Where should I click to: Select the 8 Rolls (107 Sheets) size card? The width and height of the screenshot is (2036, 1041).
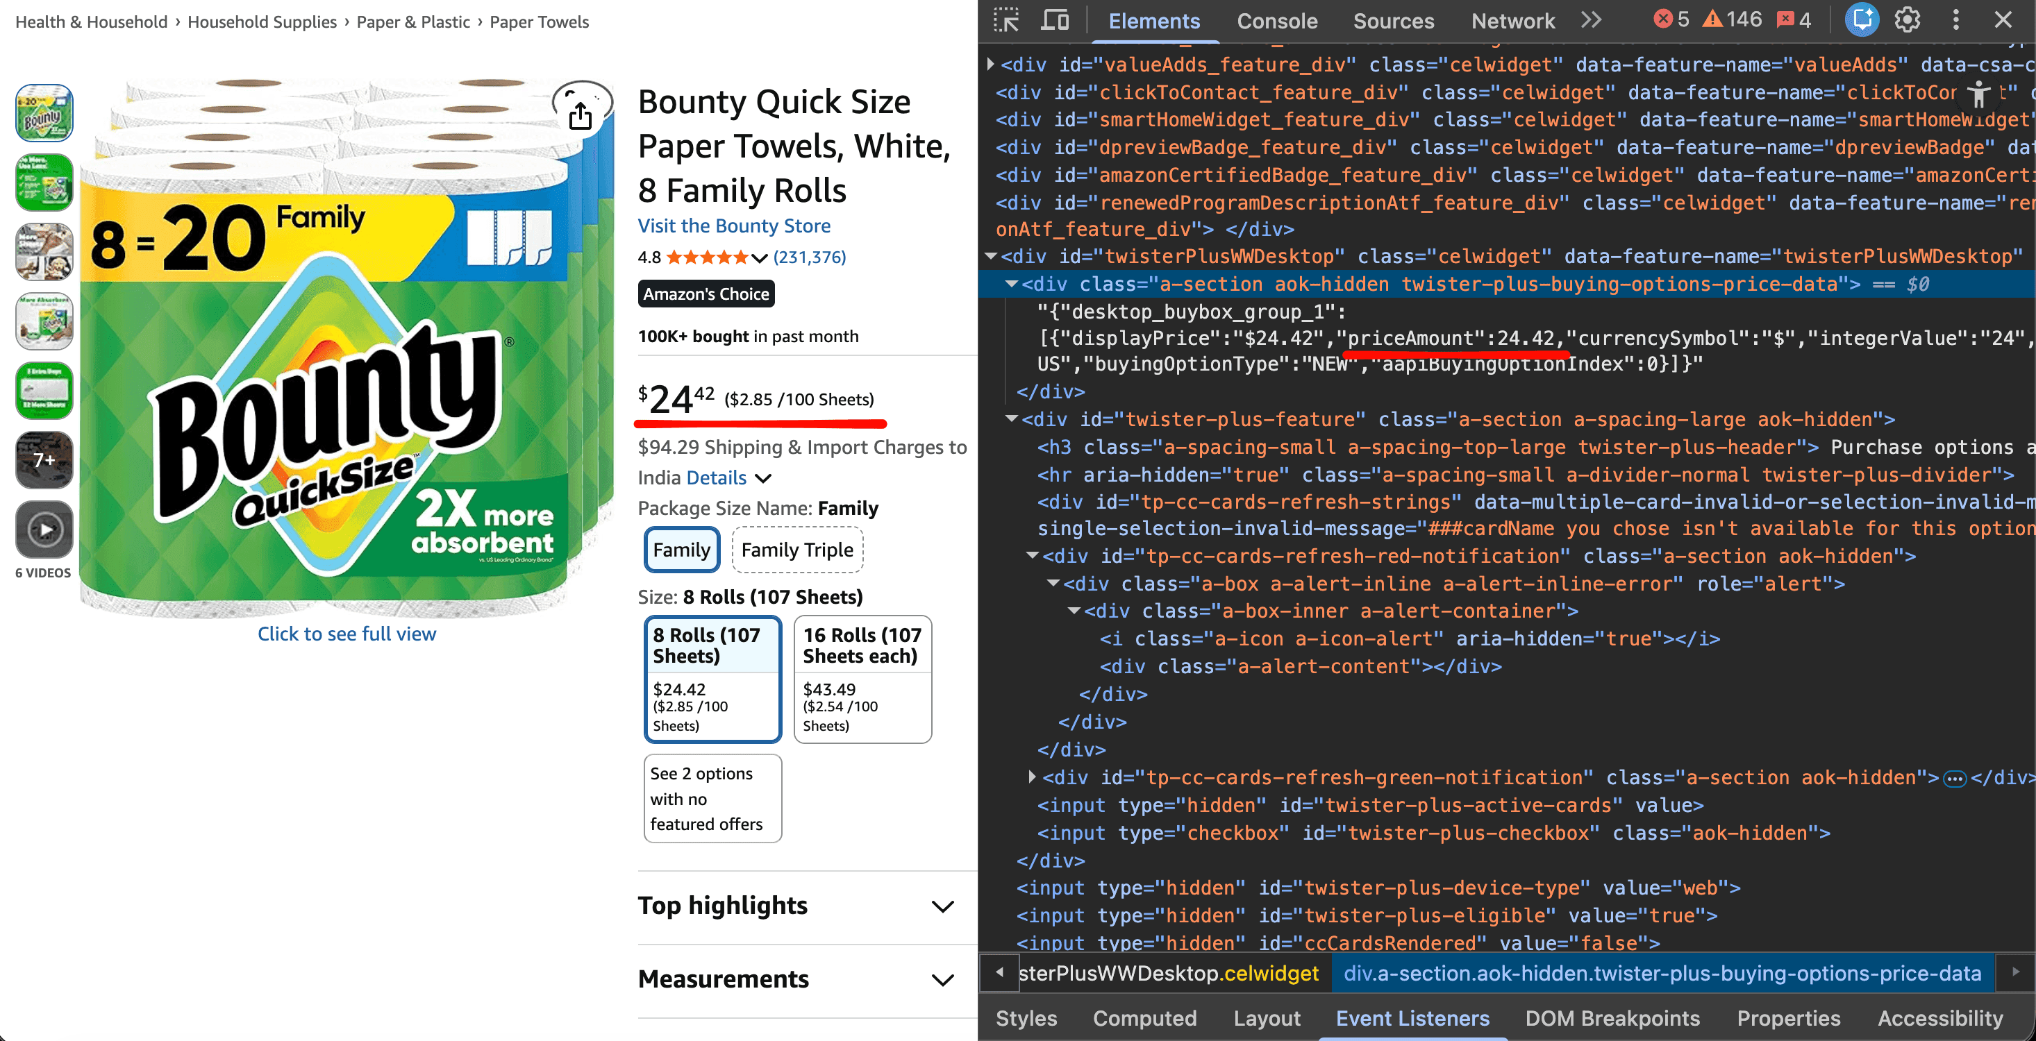click(713, 679)
